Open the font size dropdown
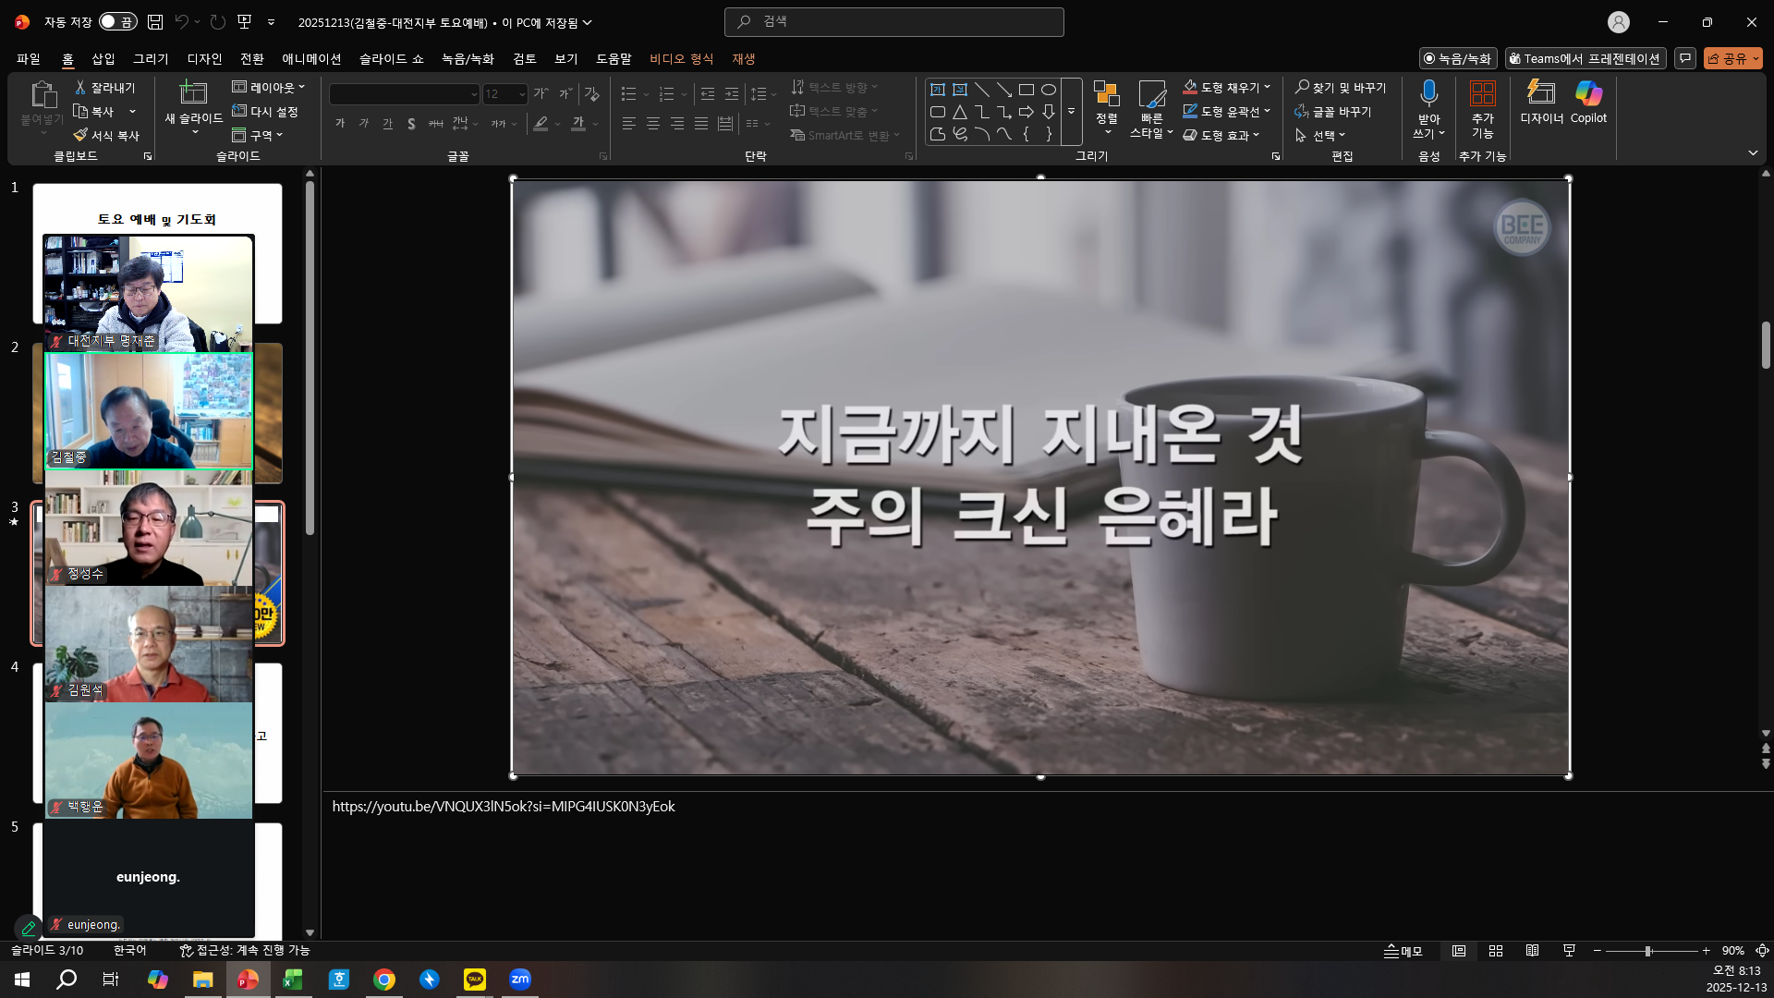 (520, 93)
